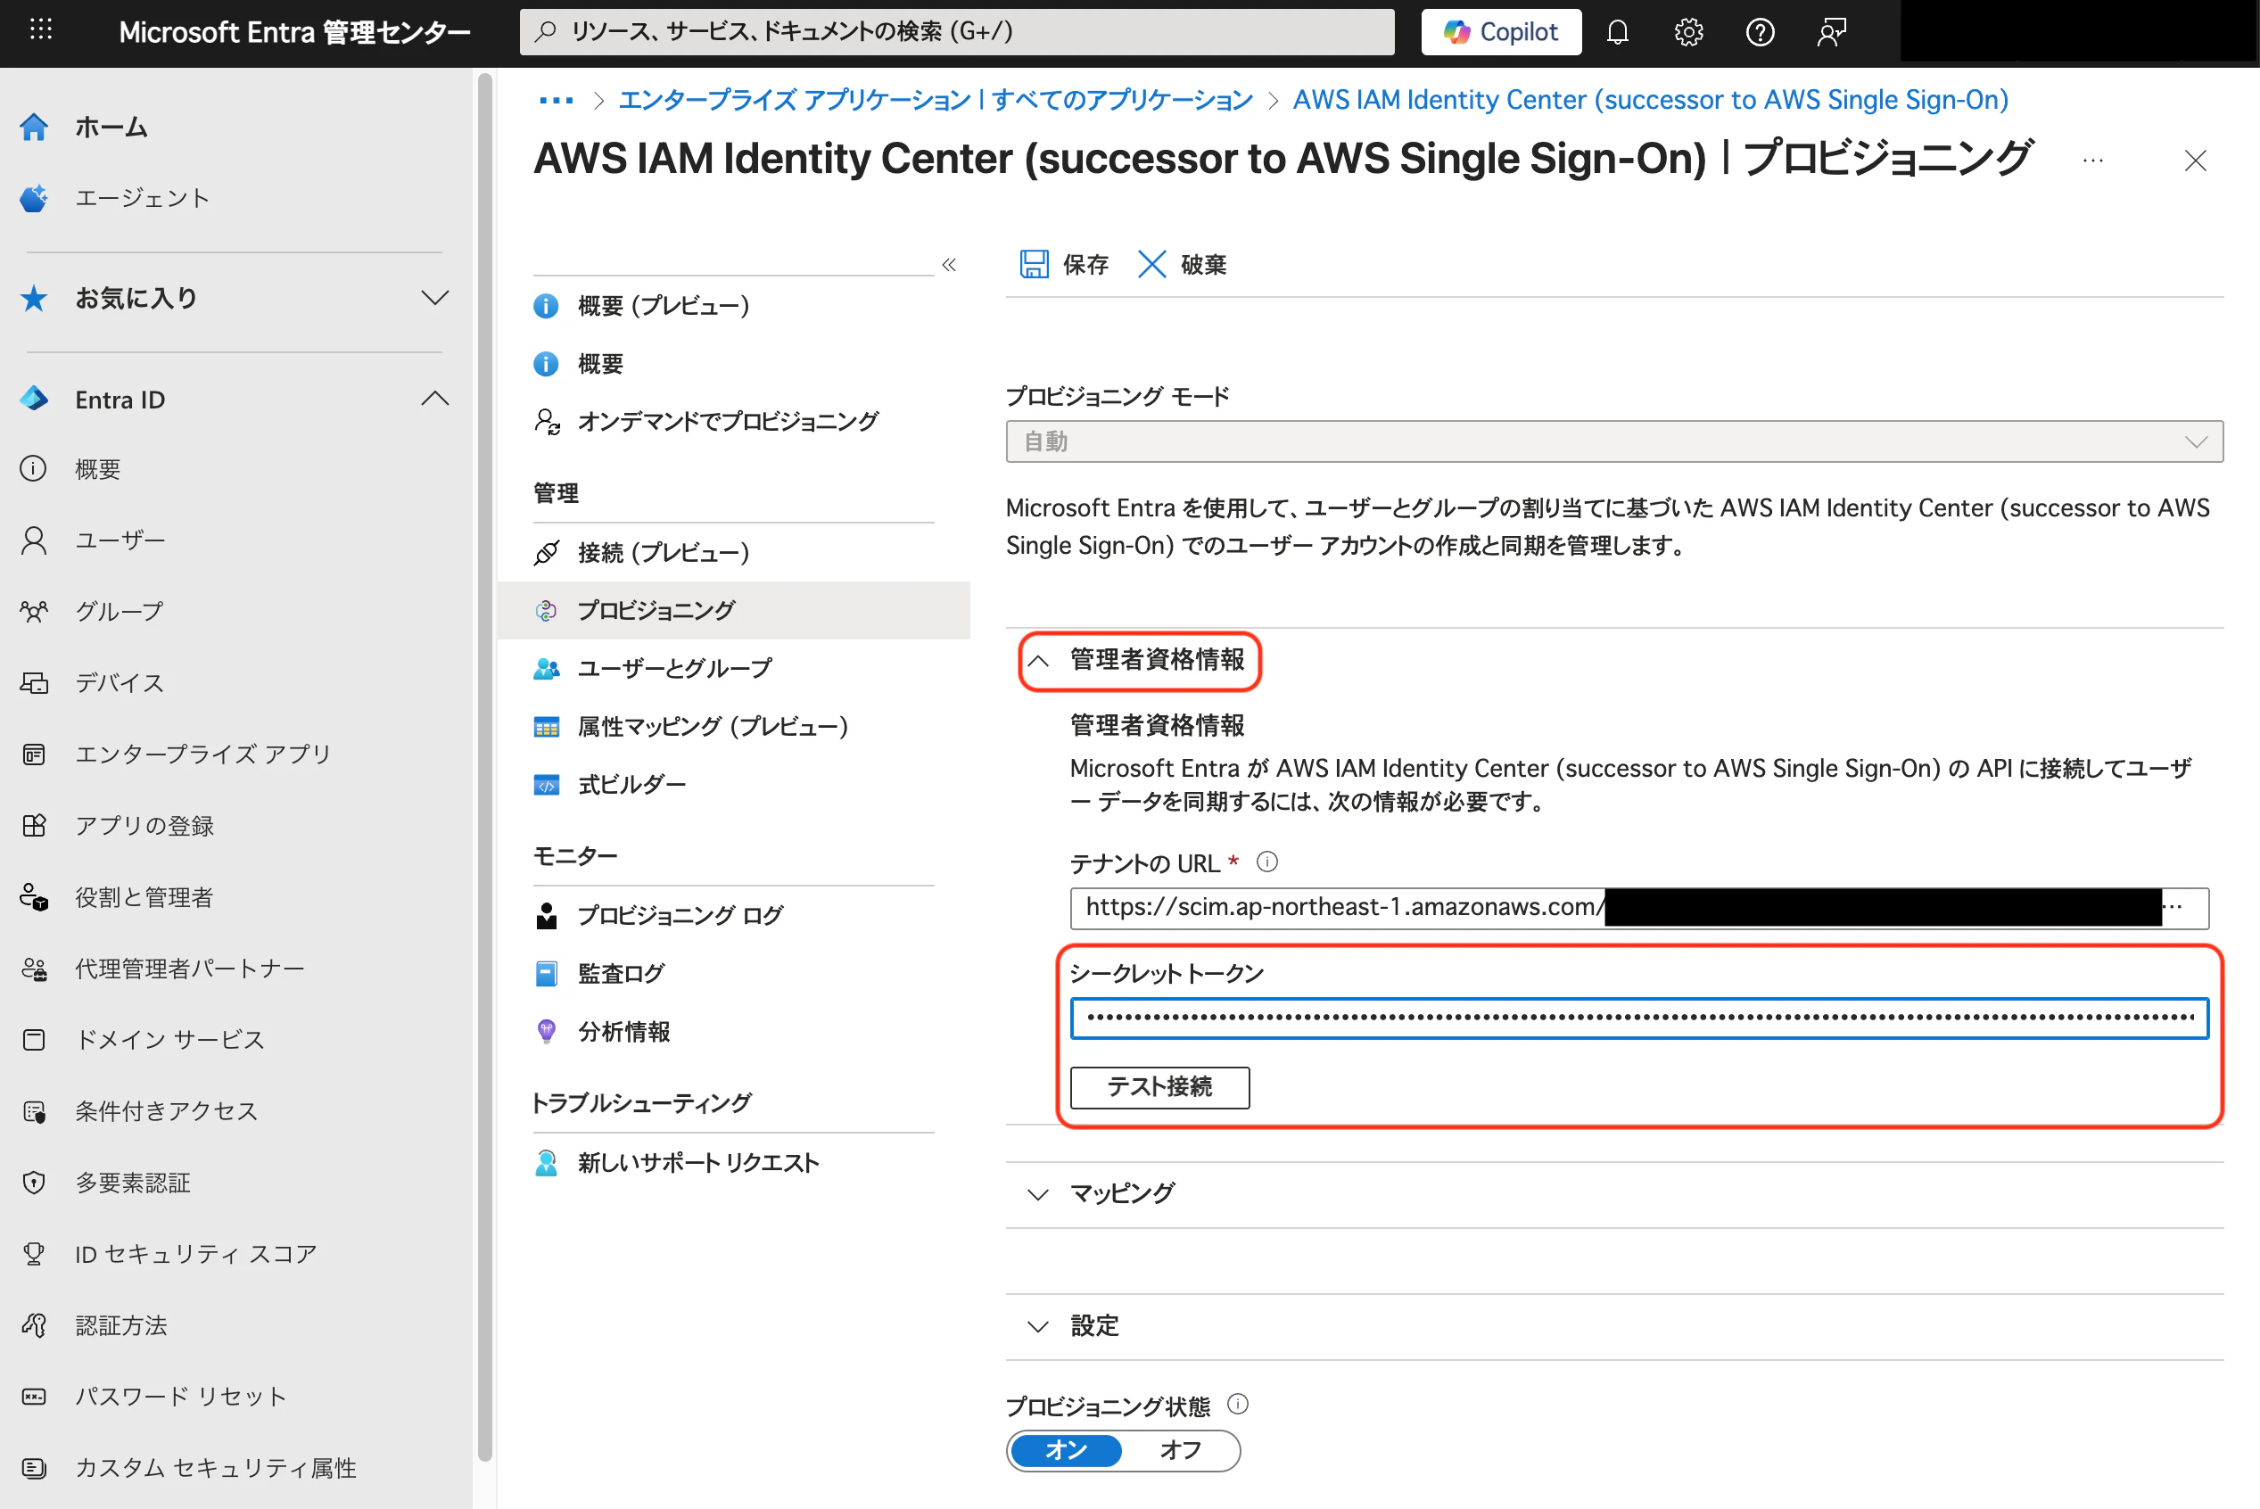Image resolution: width=2260 pixels, height=1509 pixels.
Task: Discard changes with 破棄
Action: tap(1182, 265)
